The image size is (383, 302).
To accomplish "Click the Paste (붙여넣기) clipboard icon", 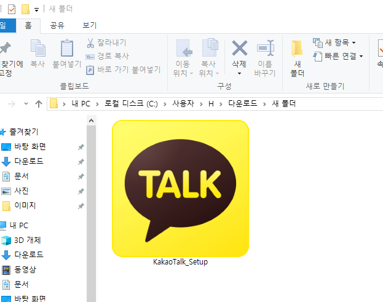I will (67, 48).
